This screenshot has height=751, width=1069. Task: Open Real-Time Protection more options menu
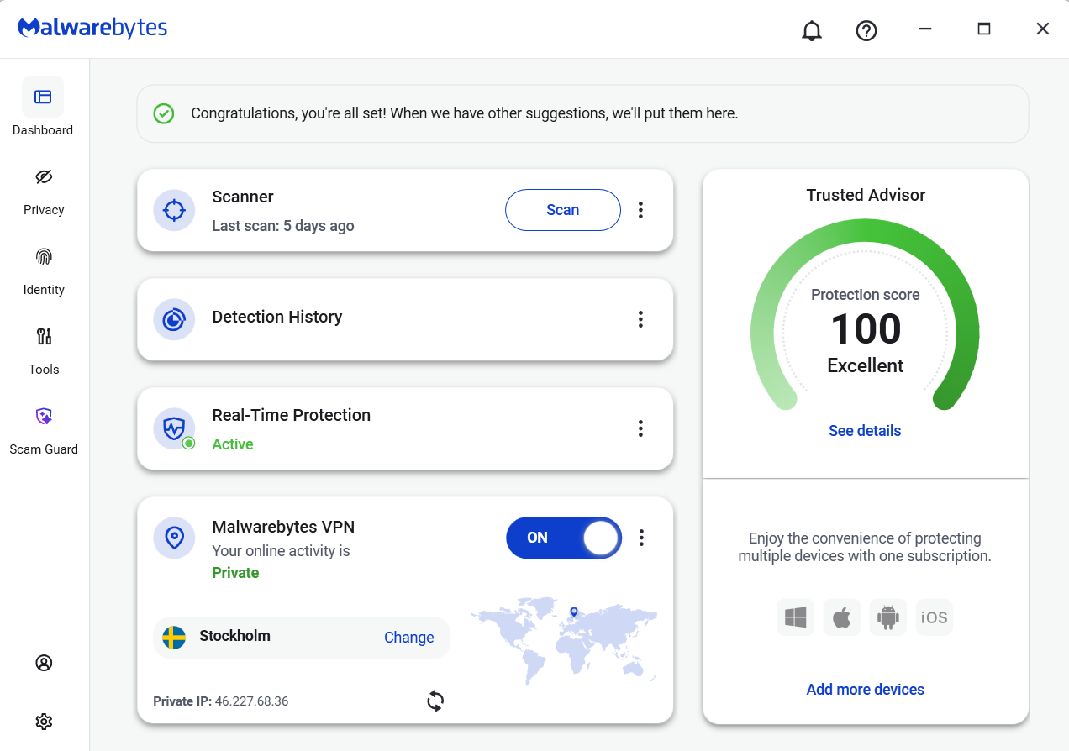pos(640,428)
